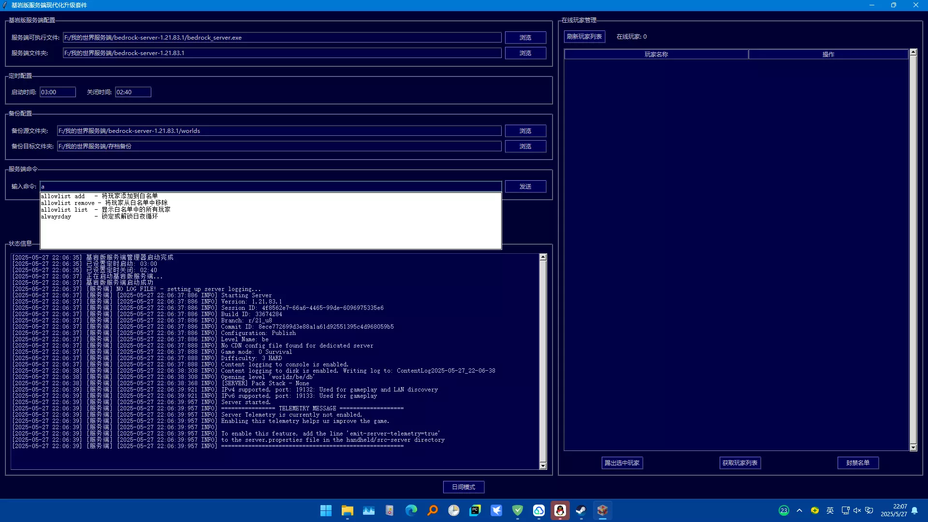Browse for 备份目标文件夹 backup target folder
Viewport: 928px width, 522px height.
coord(525,146)
